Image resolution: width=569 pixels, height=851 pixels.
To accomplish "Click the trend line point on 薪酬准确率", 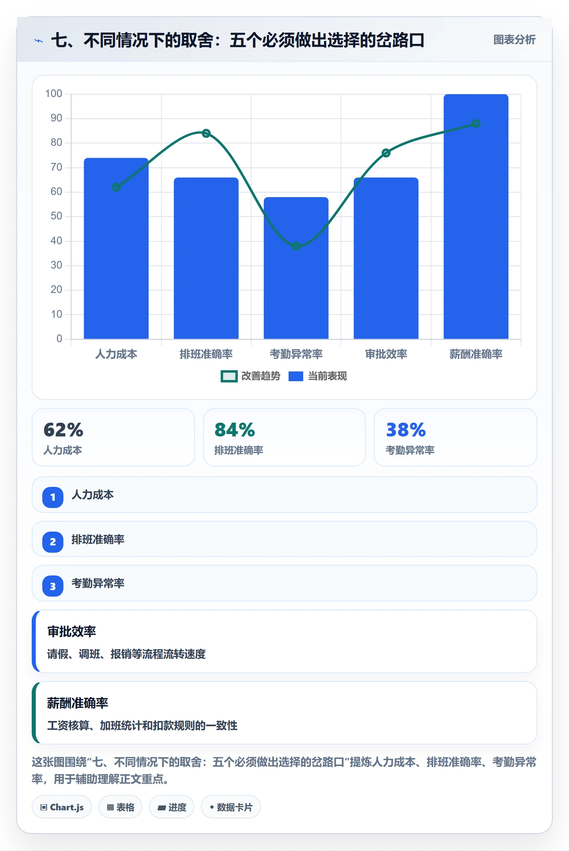I will tap(476, 124).
